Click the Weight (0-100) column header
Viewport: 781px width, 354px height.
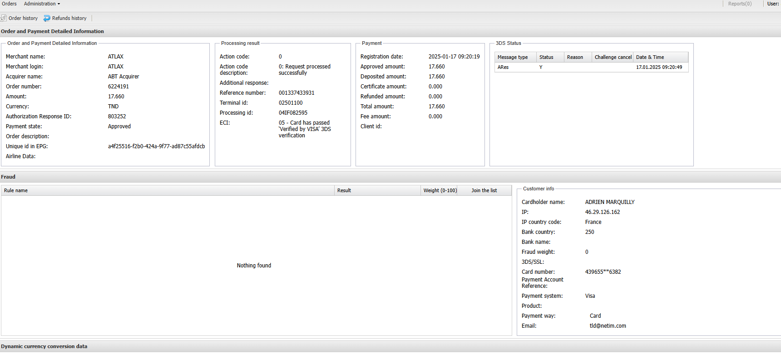click(440, 190)
